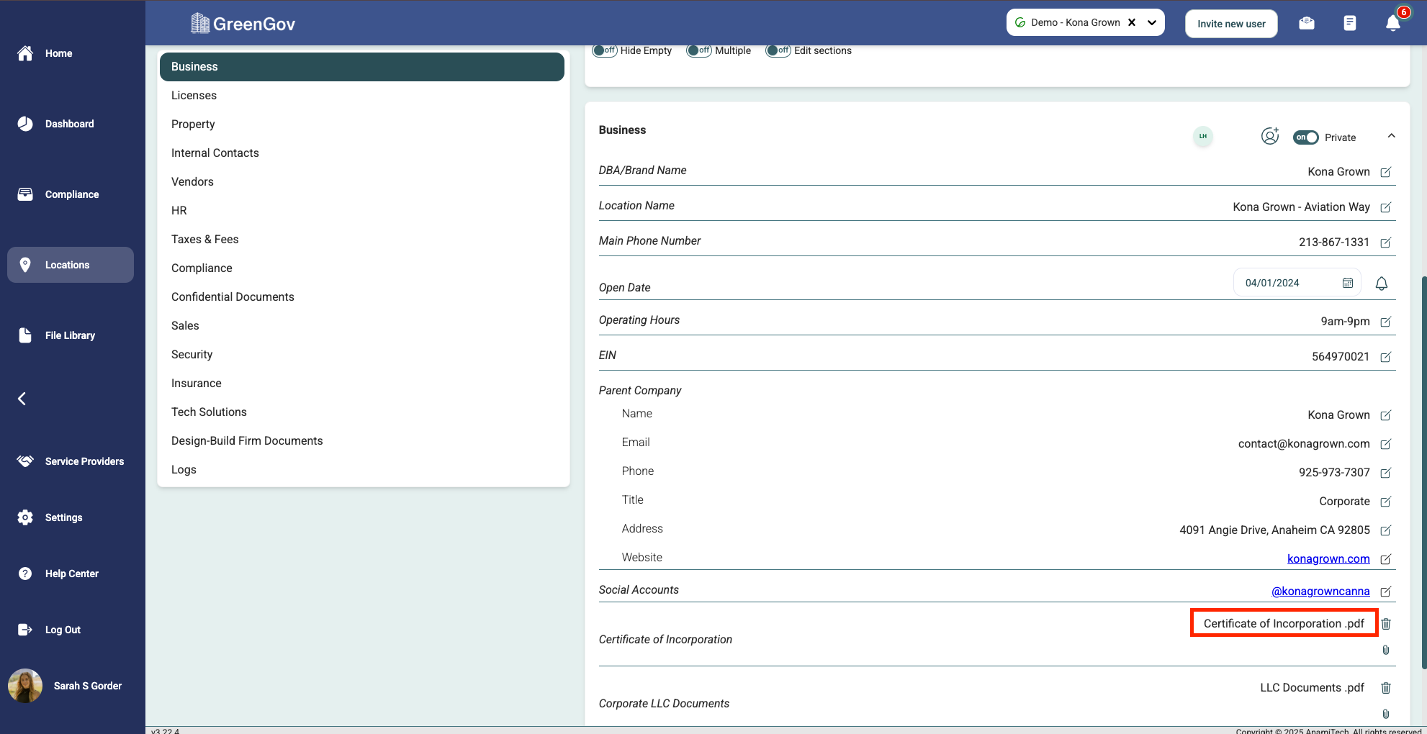Attach a file to Corporate LLC Documents
Viewport: 1427px width, 734px height.
[x=1386, y=714]
